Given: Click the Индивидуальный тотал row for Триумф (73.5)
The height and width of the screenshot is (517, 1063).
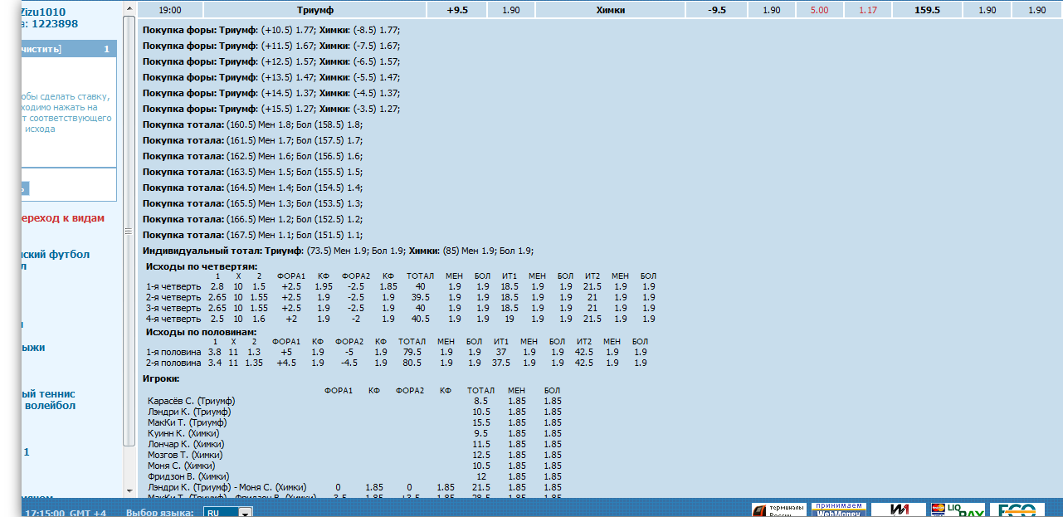Looking at the screenshot, I should coord(338,251).
